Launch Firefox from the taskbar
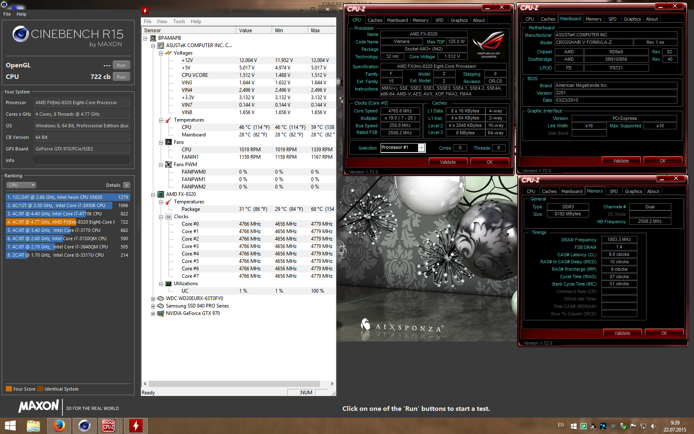The image size is (694, 434). click(59, 426)
